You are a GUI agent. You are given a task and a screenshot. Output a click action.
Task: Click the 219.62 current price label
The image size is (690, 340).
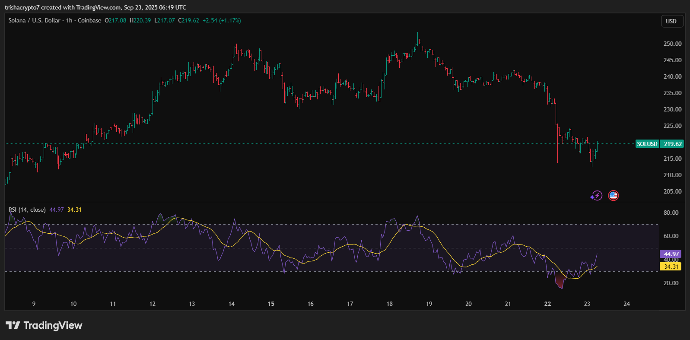(x=672, y=144)
